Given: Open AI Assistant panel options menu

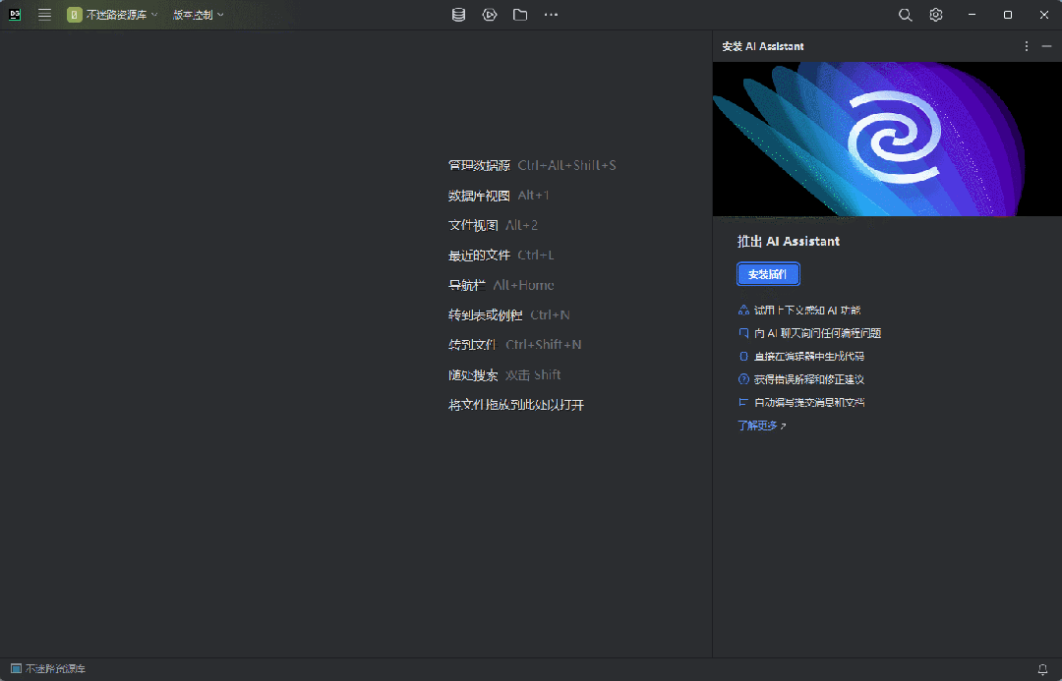Looking at the screenshot, I should (x=1026, y=46).
